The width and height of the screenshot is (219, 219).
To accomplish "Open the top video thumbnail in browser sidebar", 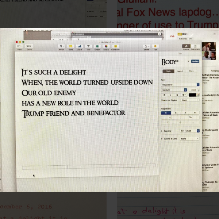I will pyautogui.click(x=209, y=46).
